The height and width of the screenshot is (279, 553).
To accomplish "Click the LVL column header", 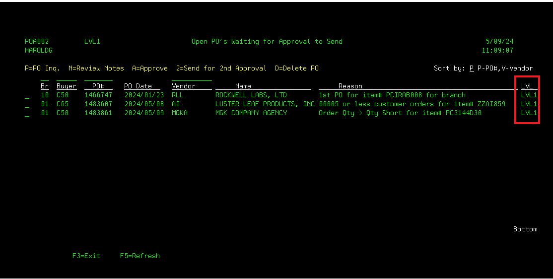I will [527, 86].
